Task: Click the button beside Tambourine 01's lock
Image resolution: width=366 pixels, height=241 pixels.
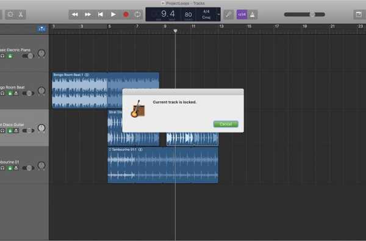Action: point(16,168)
